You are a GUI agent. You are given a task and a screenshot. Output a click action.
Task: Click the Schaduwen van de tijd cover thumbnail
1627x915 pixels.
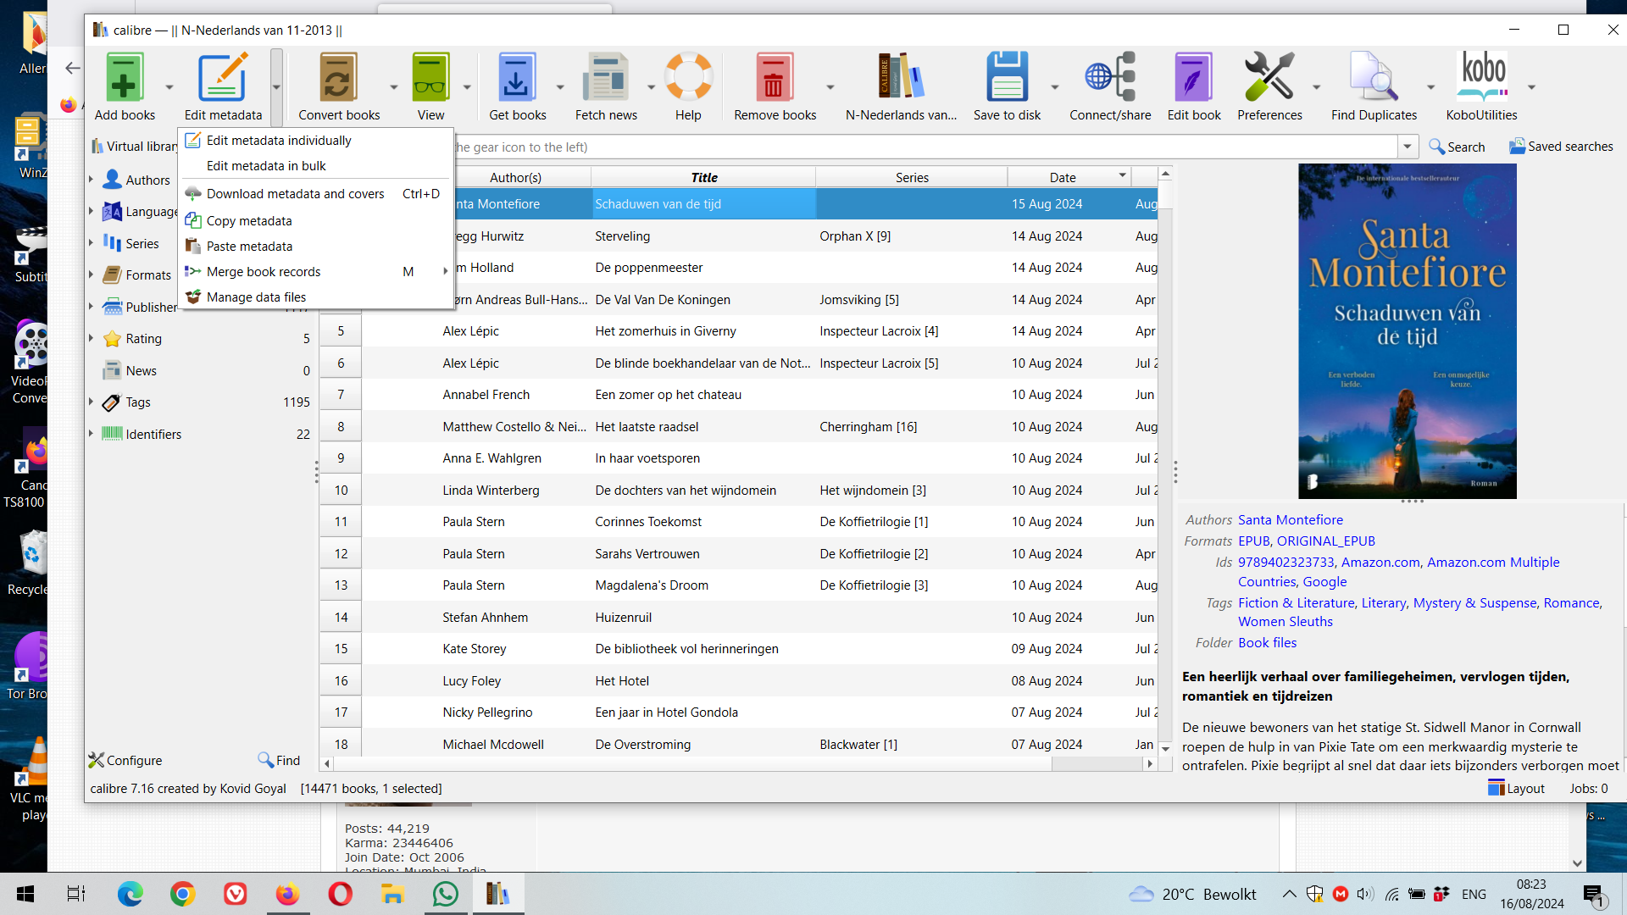pos(1407,330)
